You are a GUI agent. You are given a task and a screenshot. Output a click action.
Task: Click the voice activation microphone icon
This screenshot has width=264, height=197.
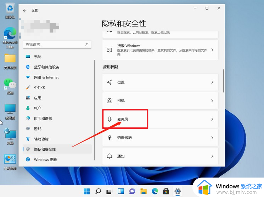pos(109,138)
